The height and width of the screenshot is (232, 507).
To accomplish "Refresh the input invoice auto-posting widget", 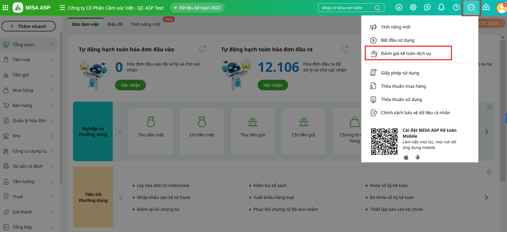I will point(203,49).
